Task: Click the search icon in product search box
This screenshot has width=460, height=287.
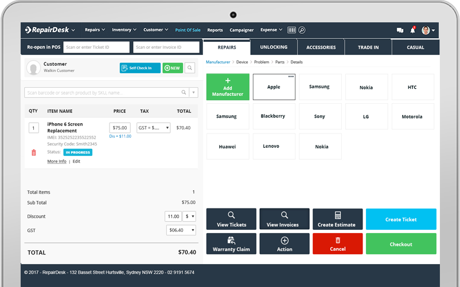Action: point(184,93)
